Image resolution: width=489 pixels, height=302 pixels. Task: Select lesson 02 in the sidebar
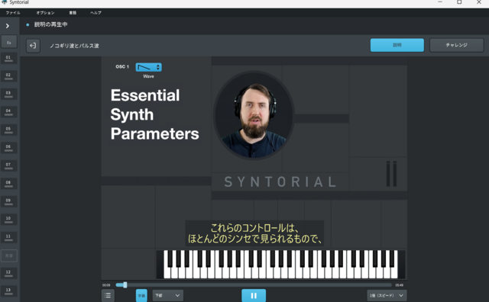coord(8,76)
